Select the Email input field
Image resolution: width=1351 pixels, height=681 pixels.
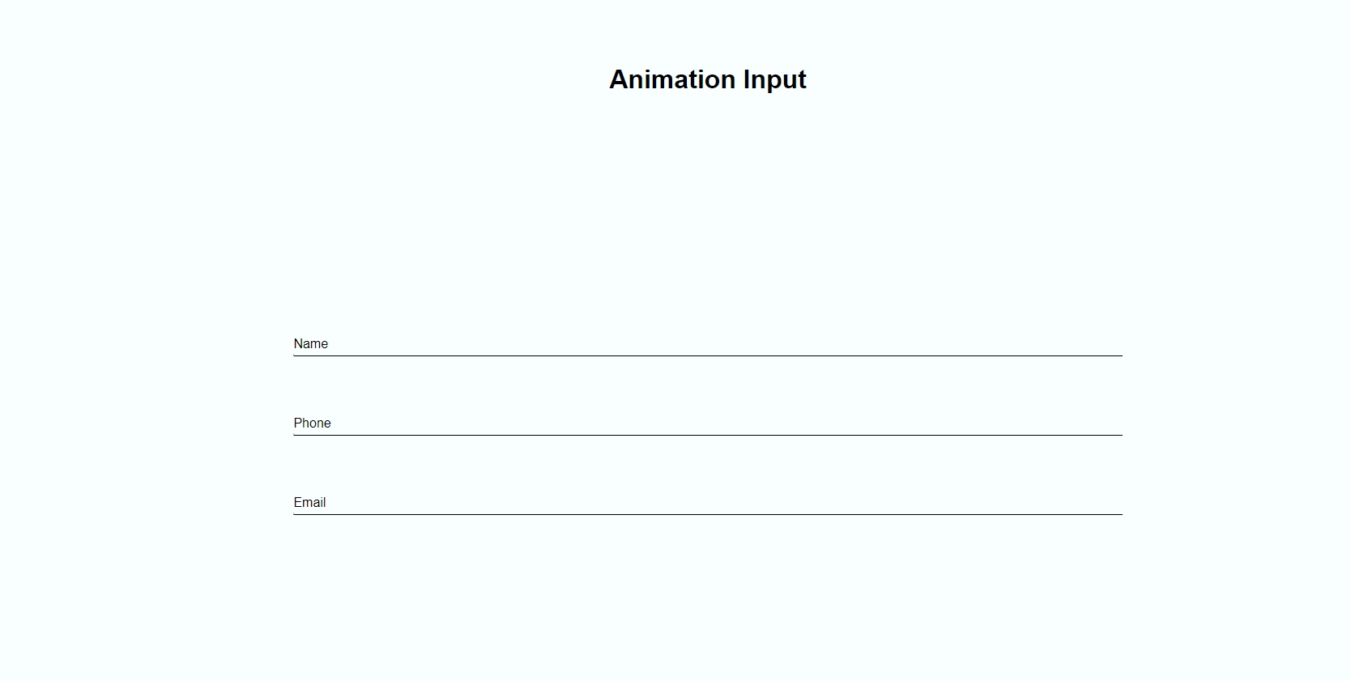(707, 503)
